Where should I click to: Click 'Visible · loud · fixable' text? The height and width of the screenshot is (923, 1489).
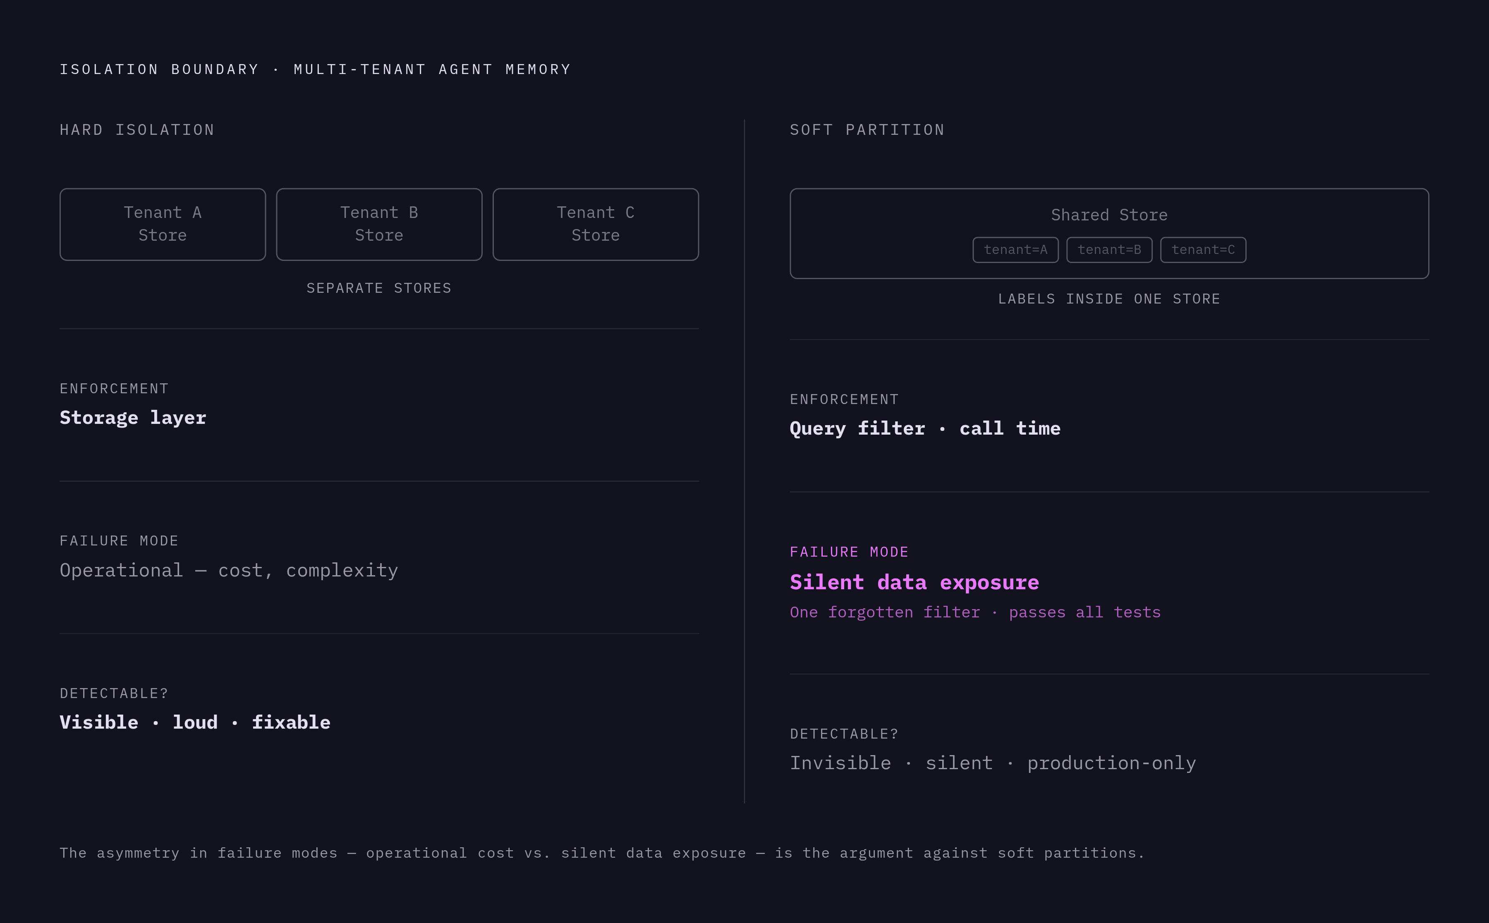[x=195, y=723]
